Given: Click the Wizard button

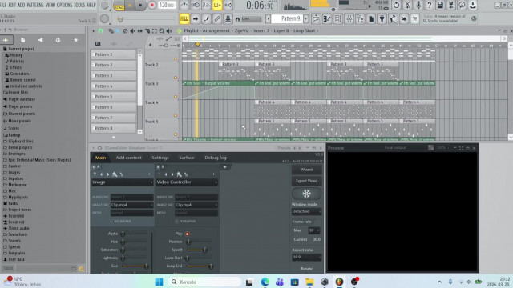Looking at the screenshot, I should [x=306, y=170].
